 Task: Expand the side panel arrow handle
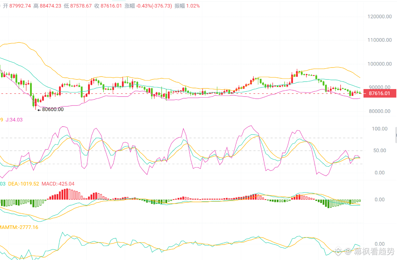(x=396, y=135)
